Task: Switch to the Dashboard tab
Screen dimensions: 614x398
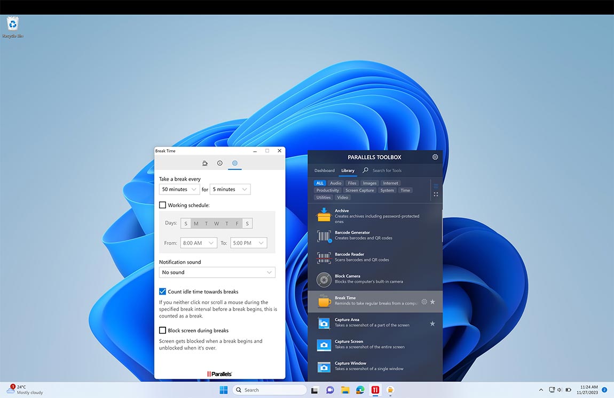Action: tap(324, 170)
